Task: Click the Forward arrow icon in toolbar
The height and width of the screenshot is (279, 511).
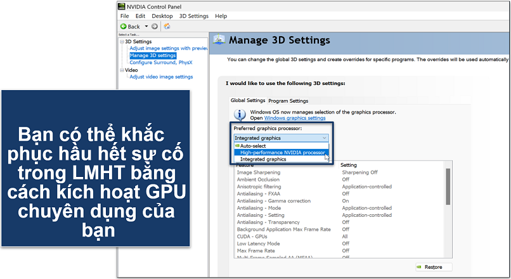Action: click(x=154, y=27)
